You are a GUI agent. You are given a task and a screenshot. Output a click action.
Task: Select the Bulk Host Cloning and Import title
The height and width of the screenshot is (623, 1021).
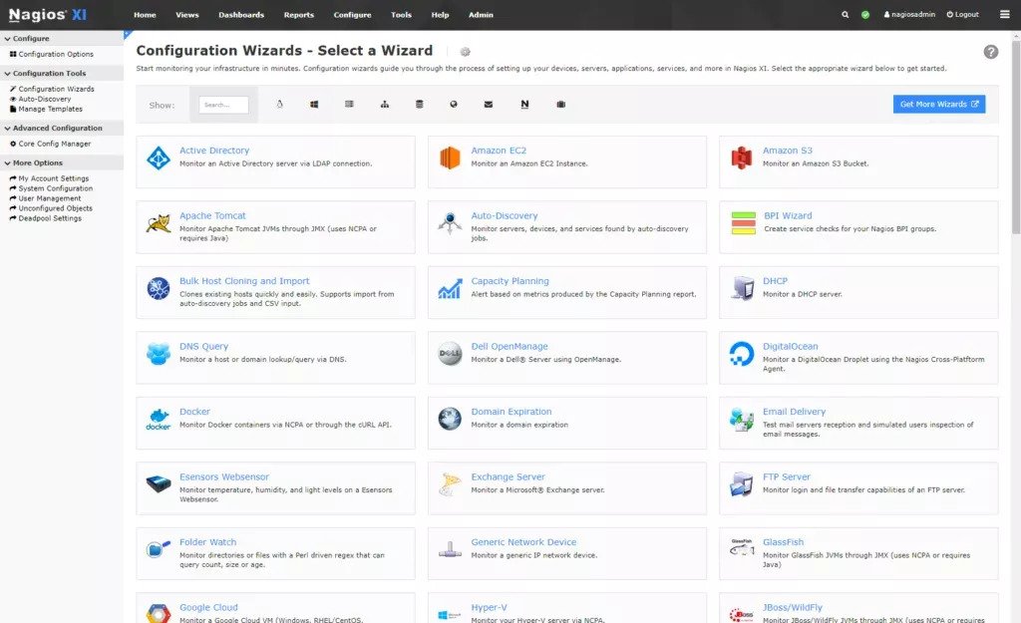pos(244,281)
